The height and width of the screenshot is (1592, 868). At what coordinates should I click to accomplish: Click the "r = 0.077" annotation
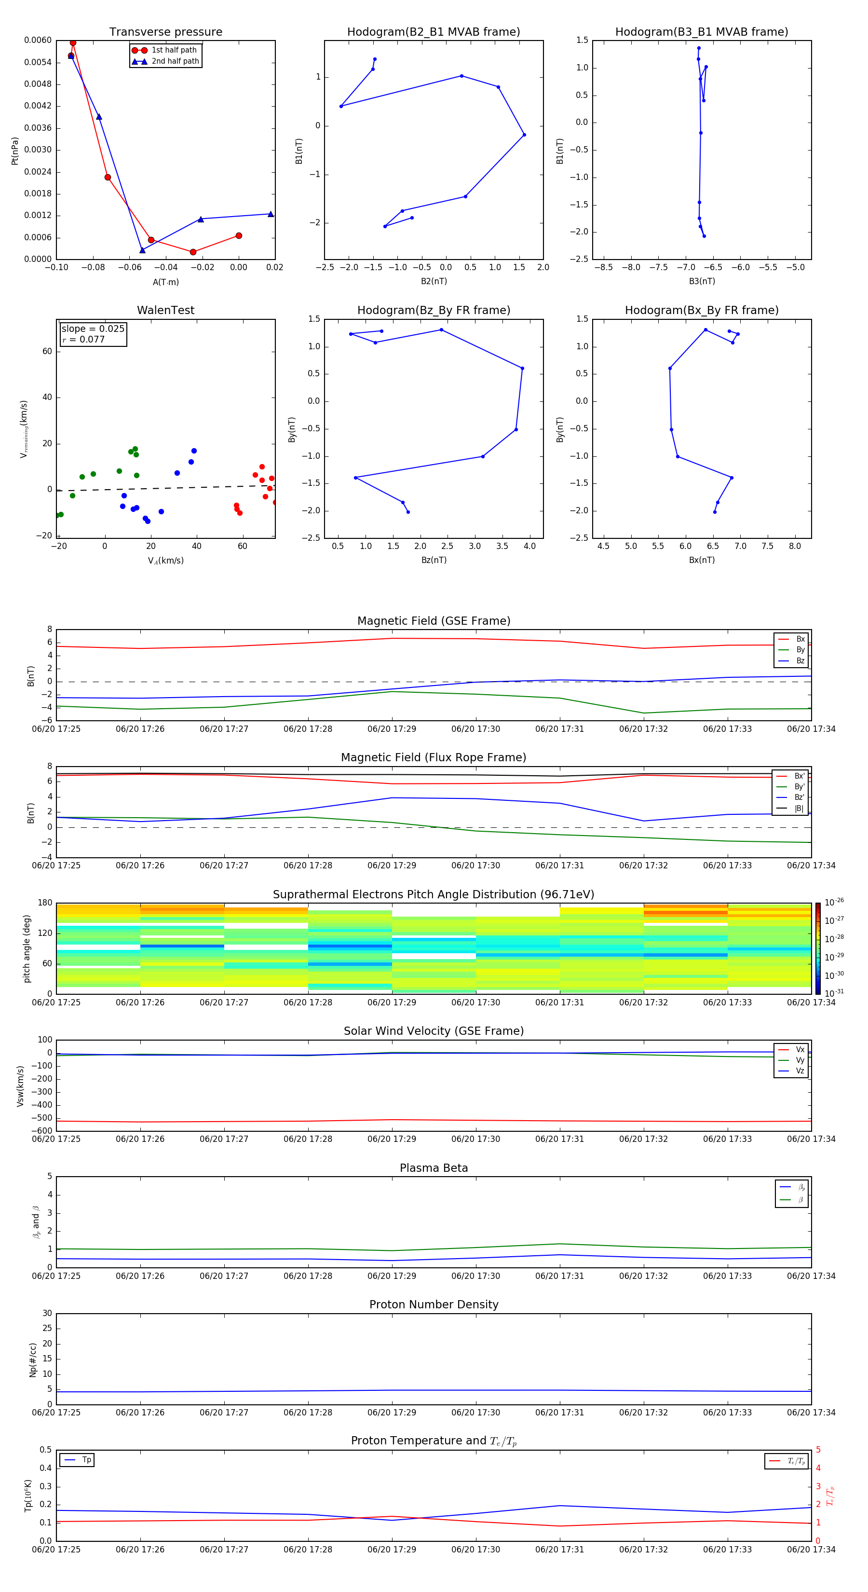[83, 339]
